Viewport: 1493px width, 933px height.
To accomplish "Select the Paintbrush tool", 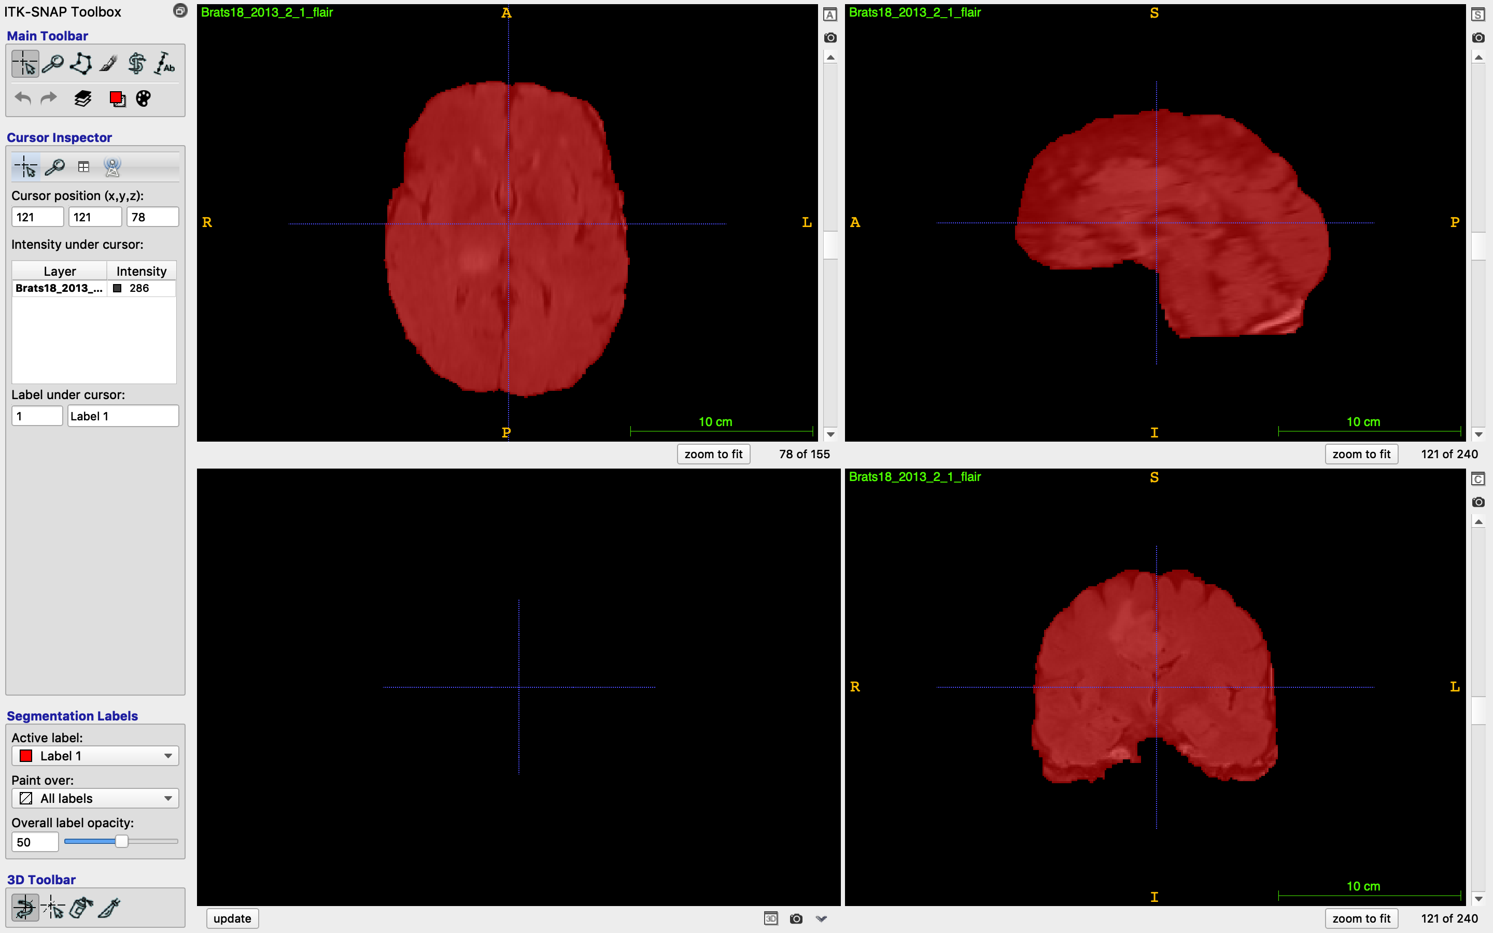I will point(108,64).
